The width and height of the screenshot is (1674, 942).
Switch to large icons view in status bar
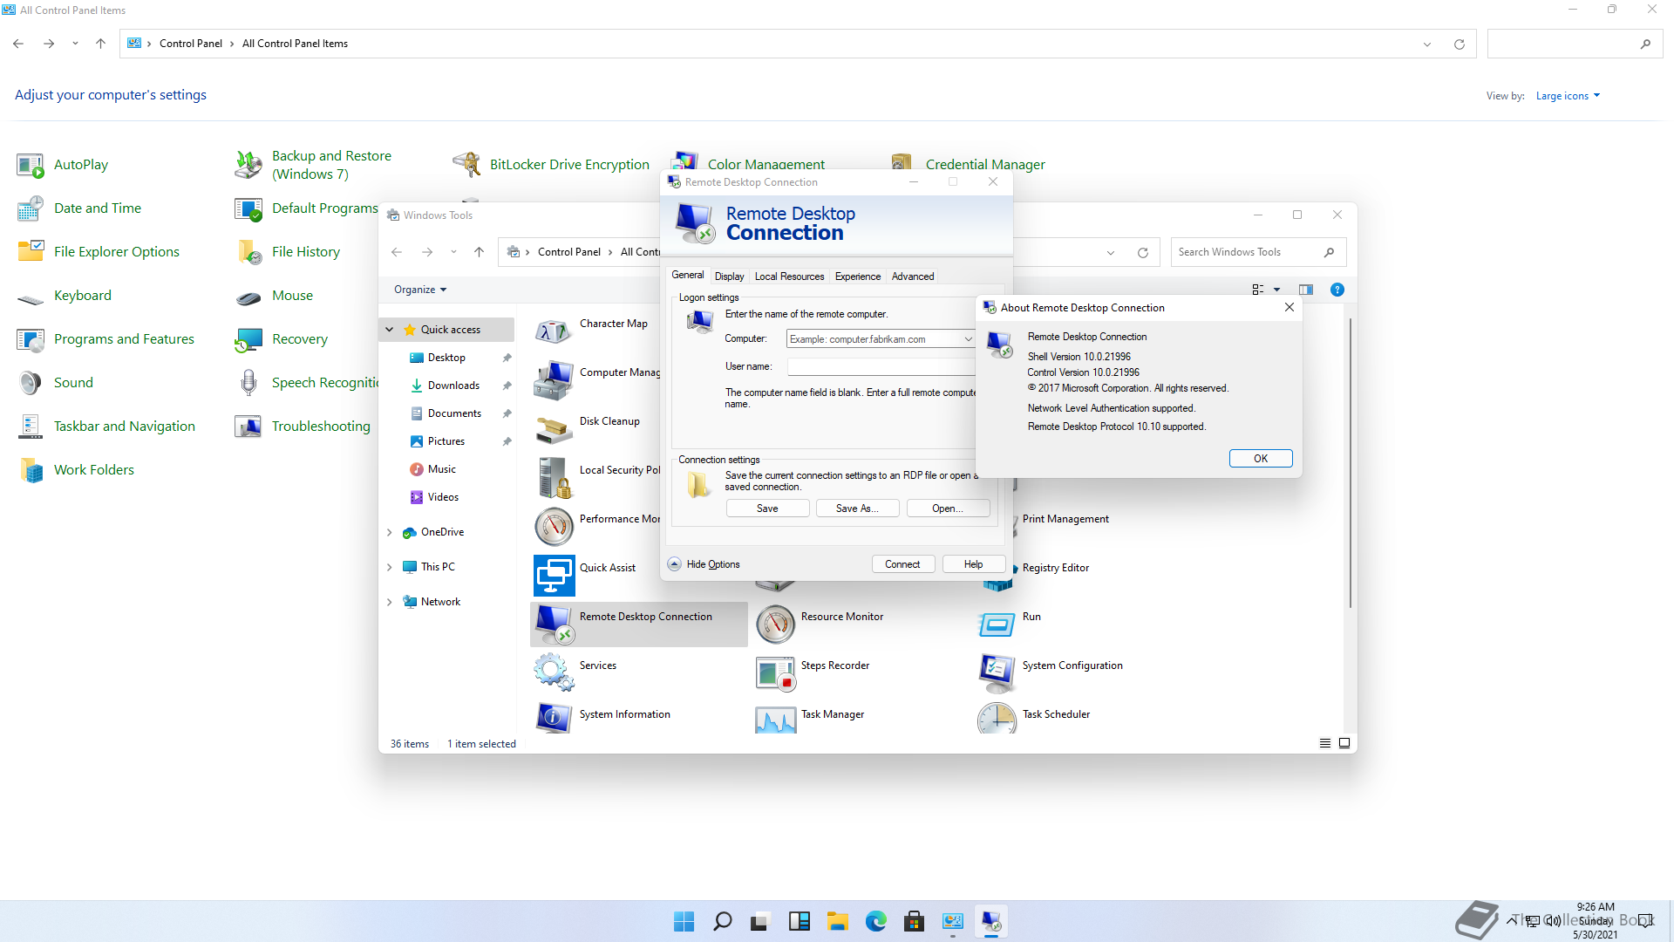(1344, 743)
